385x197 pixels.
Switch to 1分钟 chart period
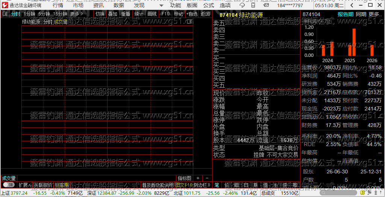click(x=30, y=14)
